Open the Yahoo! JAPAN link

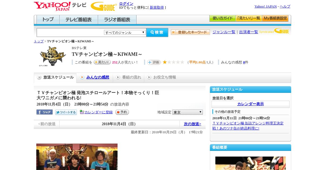(265, 6)
